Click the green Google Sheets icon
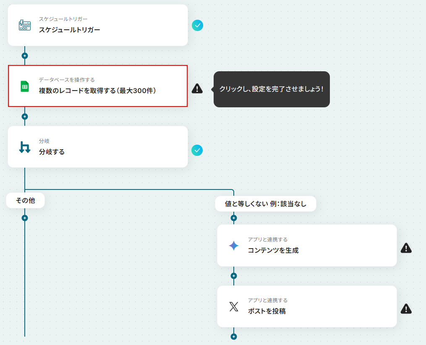The image size is (426, 345). coord(25,86)
